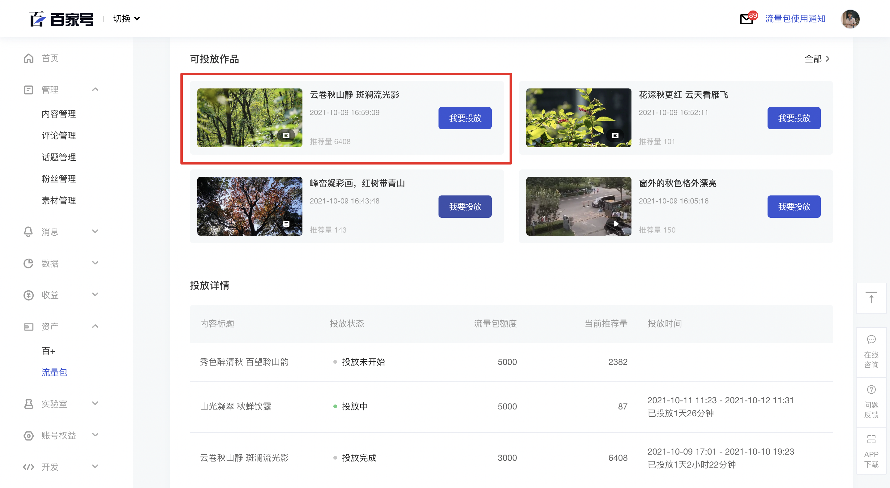This screenshot has height=488, width=890.
Task: Click the 账号权益 badge icon
Action: [x=29, y=435]
